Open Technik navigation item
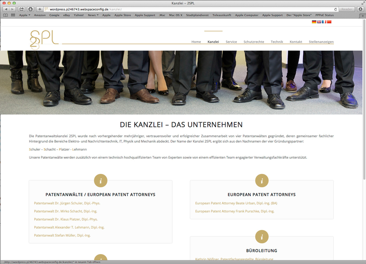 277,42
